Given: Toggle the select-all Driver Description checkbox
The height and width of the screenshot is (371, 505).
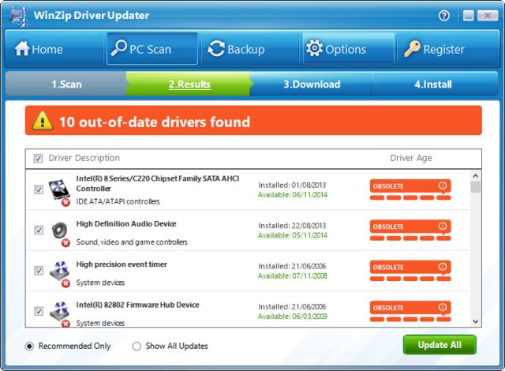Looking at the screenshot, I should click(x=38, y=158).
